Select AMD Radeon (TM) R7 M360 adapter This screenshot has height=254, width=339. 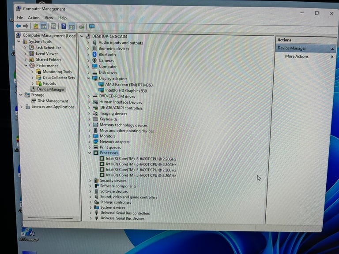[x=129, y=85]
